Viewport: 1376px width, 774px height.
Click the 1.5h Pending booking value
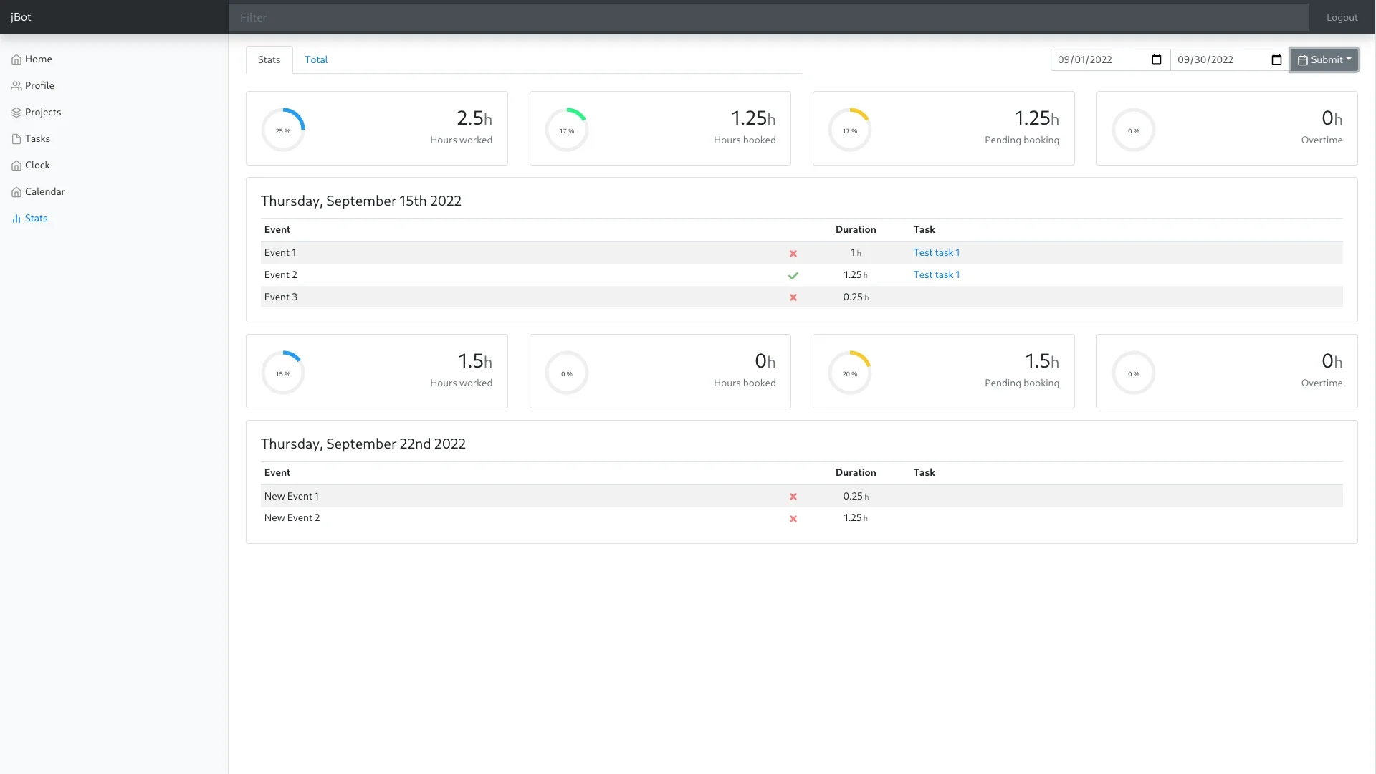pos(1042,360)
